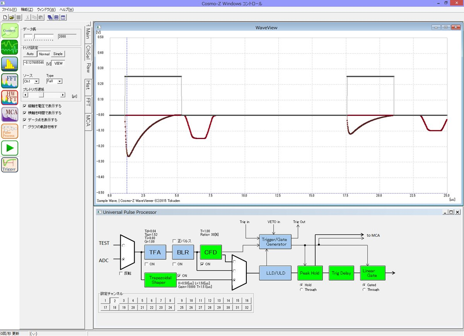Open the Ch1 source dropdown
464x336 pixels.
[x=31, y=81]
